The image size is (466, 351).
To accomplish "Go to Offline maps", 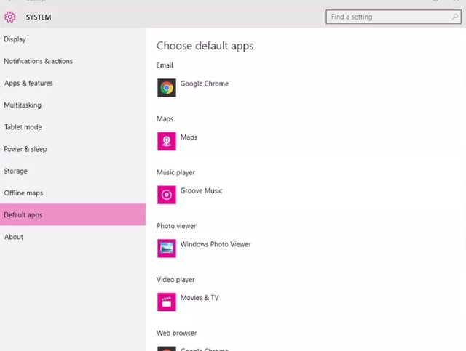I will pyautogui.click(x=73, y=193).
